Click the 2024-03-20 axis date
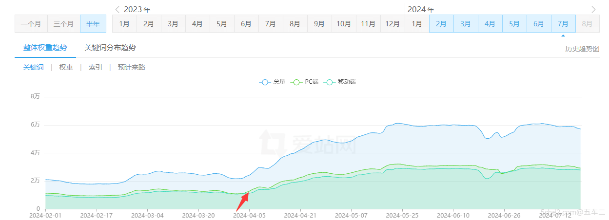 [x=198, y=215]
